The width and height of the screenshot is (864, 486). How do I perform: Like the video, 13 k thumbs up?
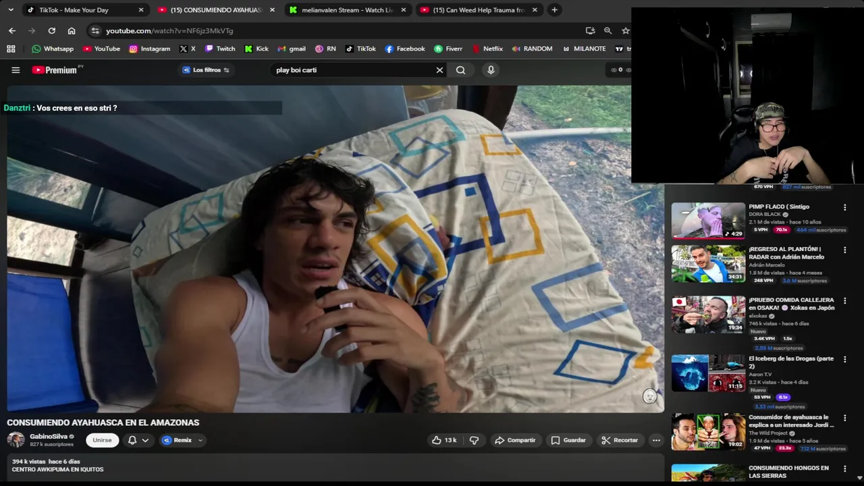(x=444, y=440)
